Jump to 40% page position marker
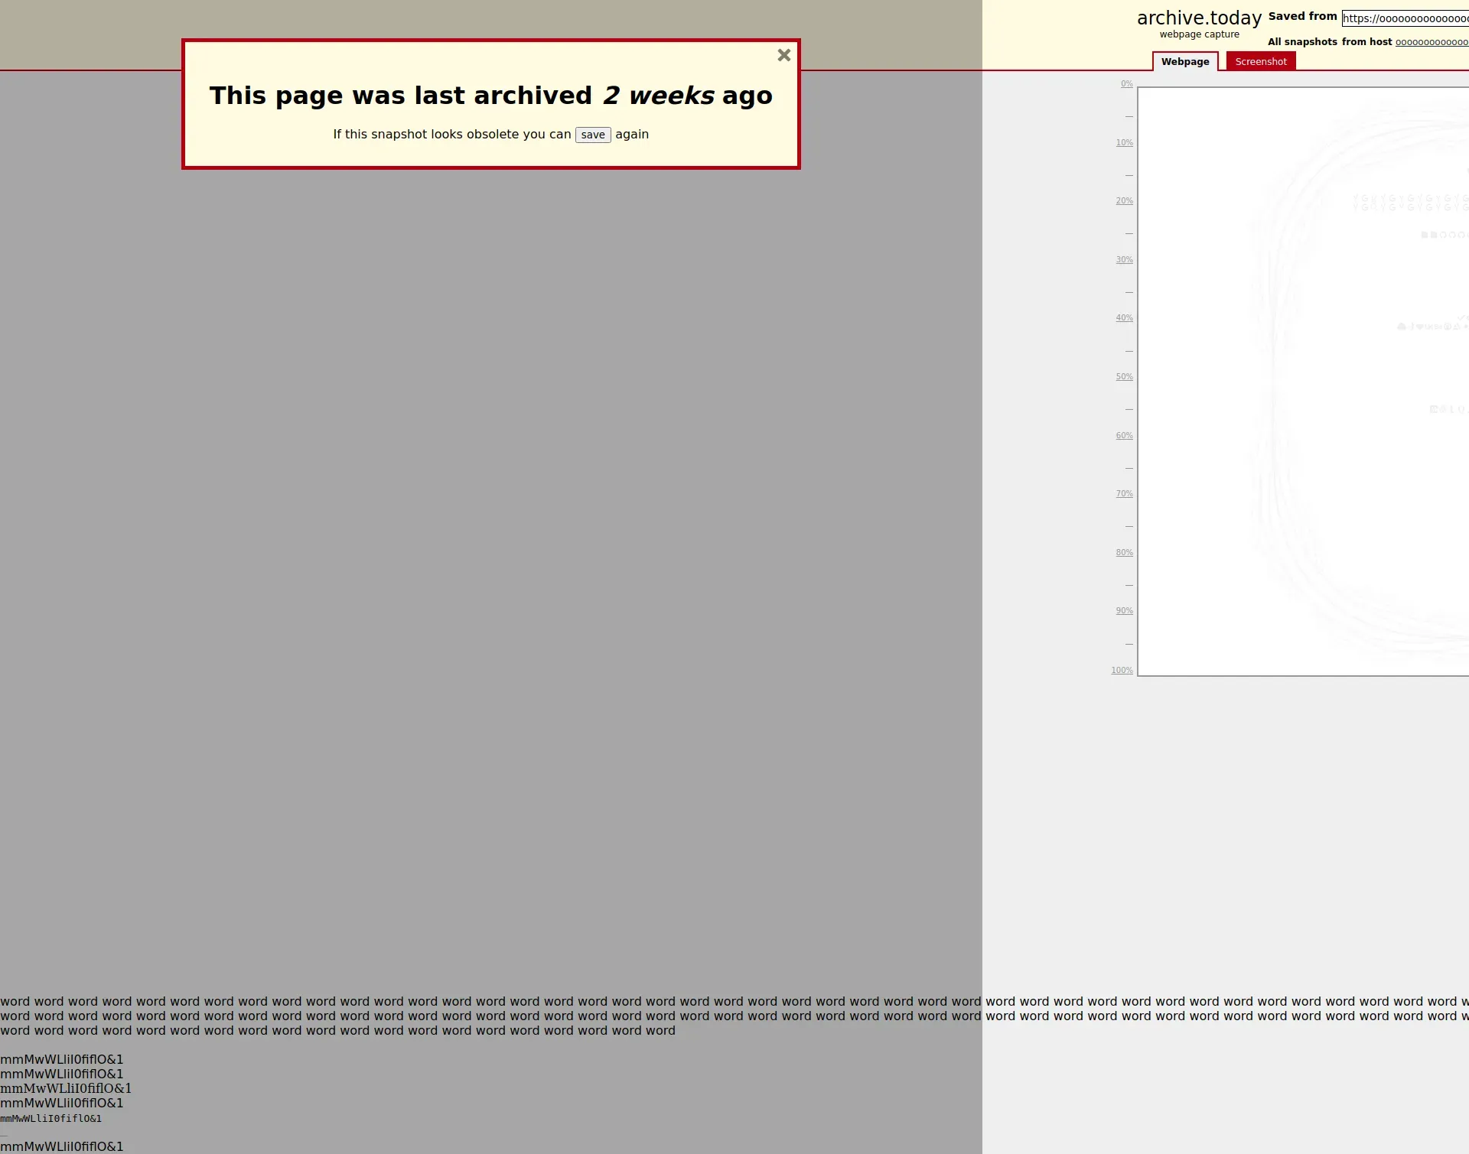The image size is (1469, 1154). point(1124,318)
